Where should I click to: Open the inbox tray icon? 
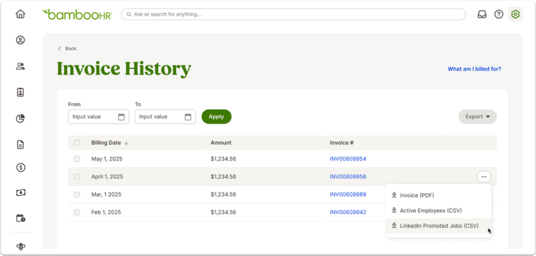[482, 14]
